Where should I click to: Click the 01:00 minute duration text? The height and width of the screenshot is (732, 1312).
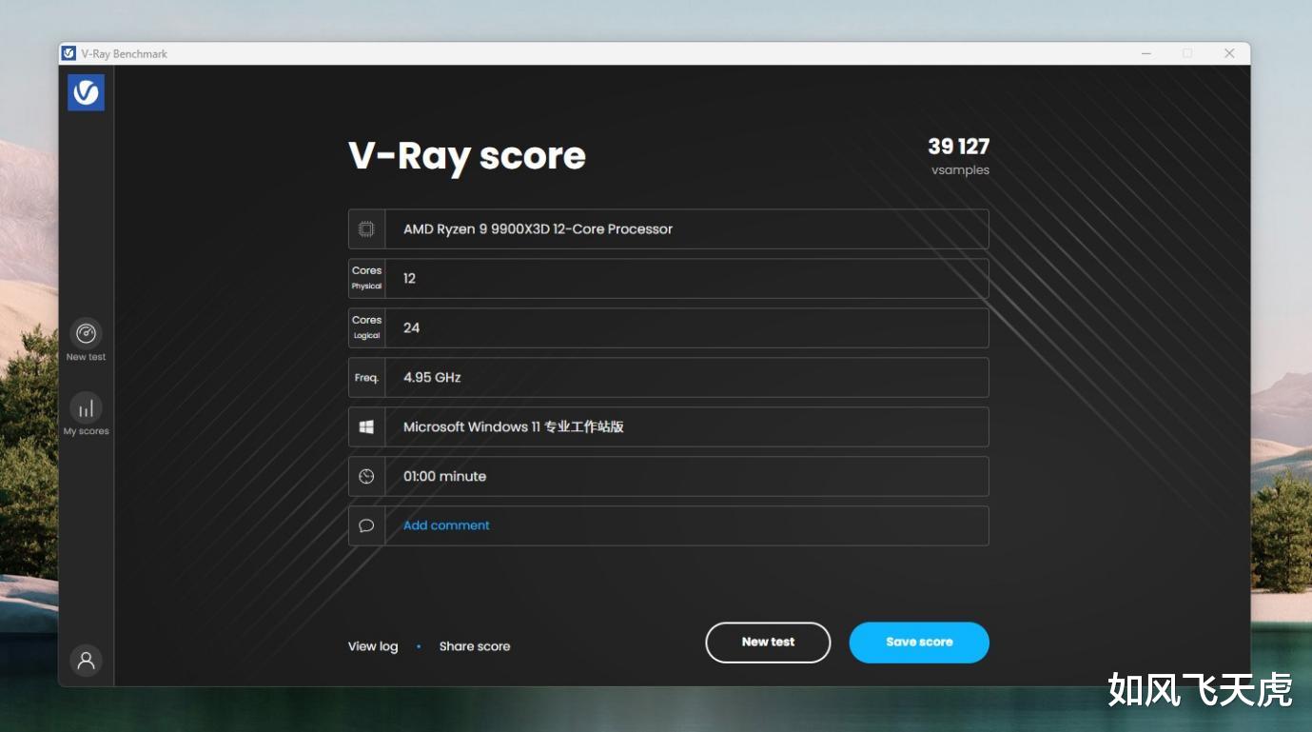(444, 477)
